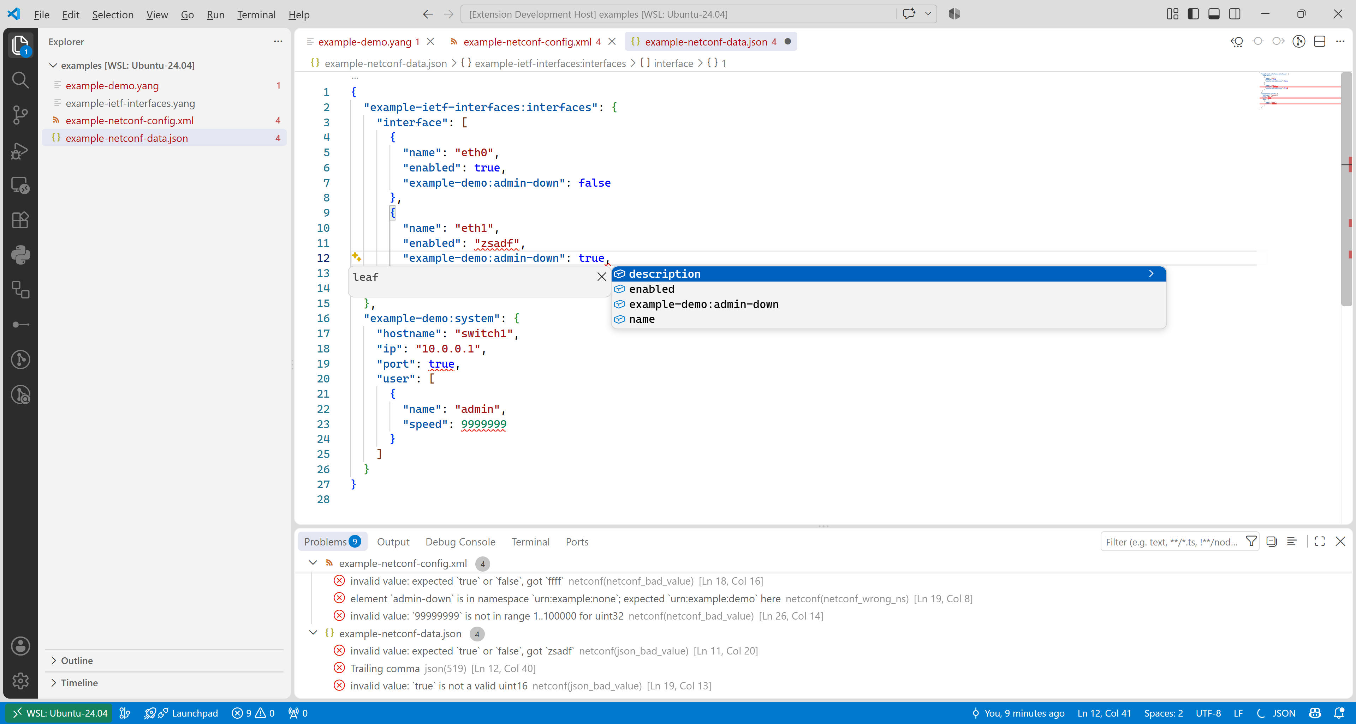Click 'interface' breadcrumb segment
Screen dimensions: 1356x724
pyautogui.click(x=673, y=63)
